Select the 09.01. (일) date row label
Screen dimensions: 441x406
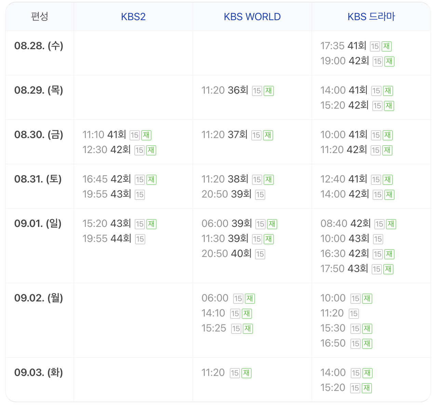(x=38, y=224)
